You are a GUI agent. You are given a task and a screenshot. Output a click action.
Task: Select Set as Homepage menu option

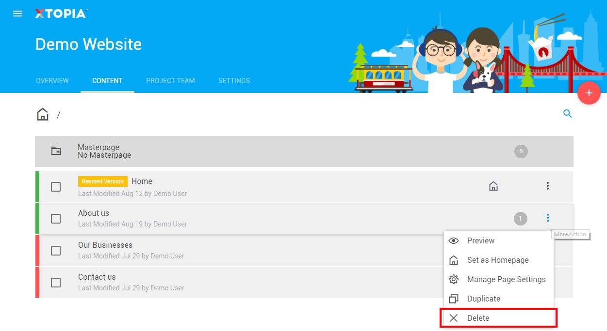coord(497,260)
